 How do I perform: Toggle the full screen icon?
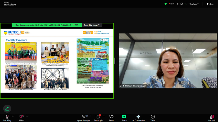point(182,4)
